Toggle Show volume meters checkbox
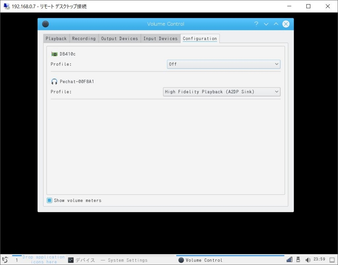The height and width of the screenshot is (265, 338). [x=50, y=200]
